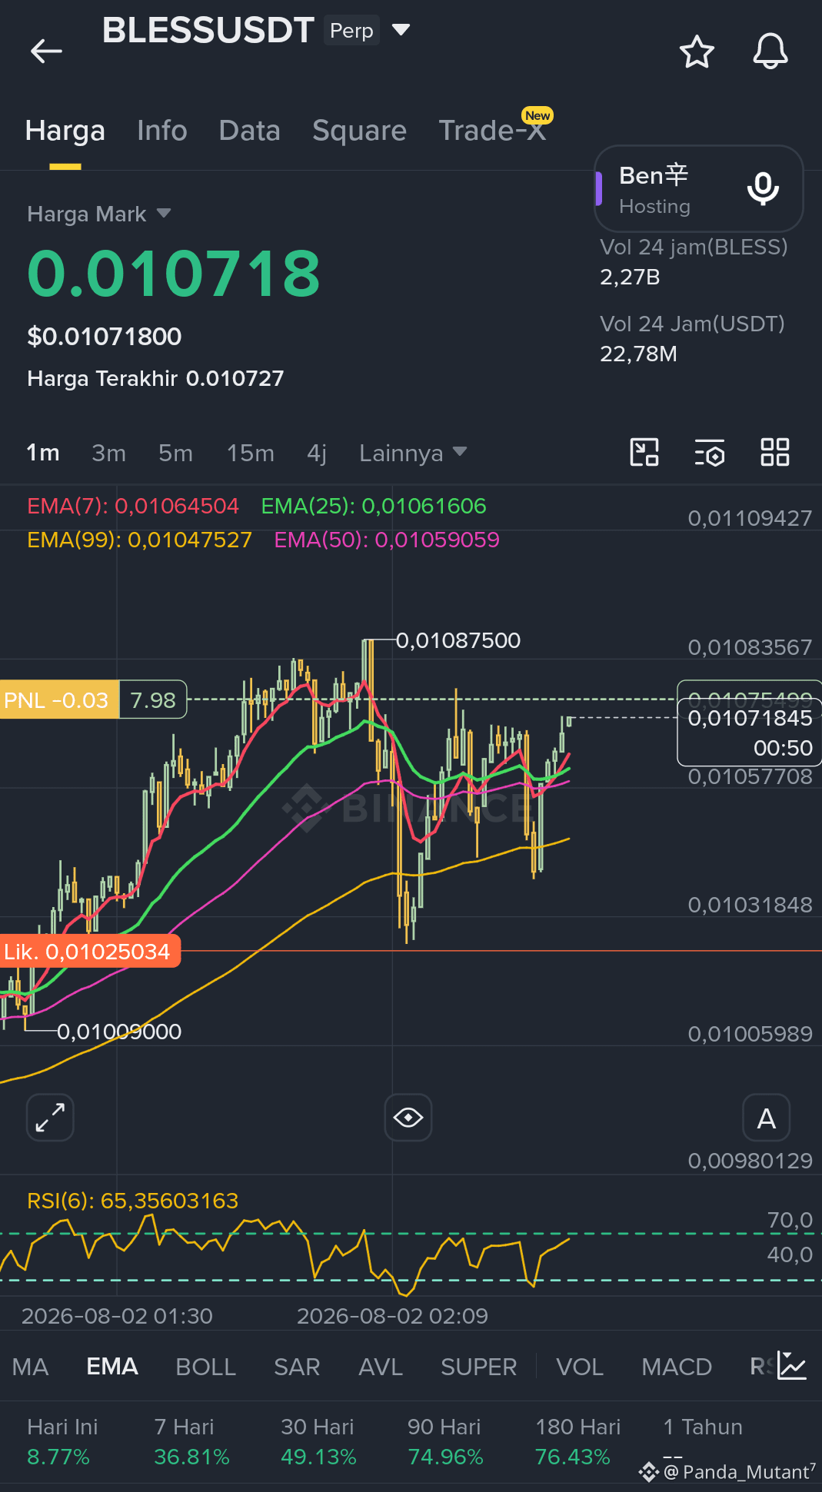
Task: Add BLESSUSDT to favorites star
Action: tap(697, 52)
